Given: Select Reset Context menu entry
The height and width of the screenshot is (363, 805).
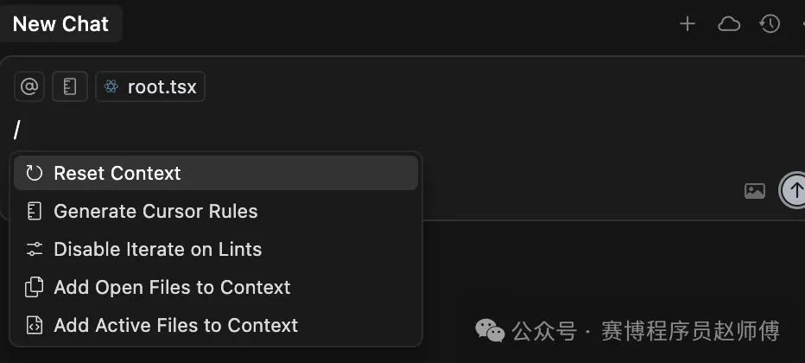Looking at the screenshot, I should [216, 173].
